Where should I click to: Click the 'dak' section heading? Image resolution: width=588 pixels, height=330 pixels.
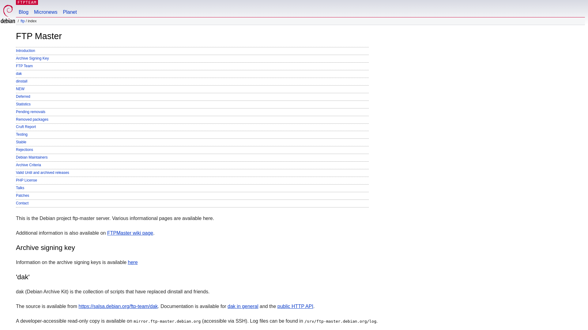[23, 277]
